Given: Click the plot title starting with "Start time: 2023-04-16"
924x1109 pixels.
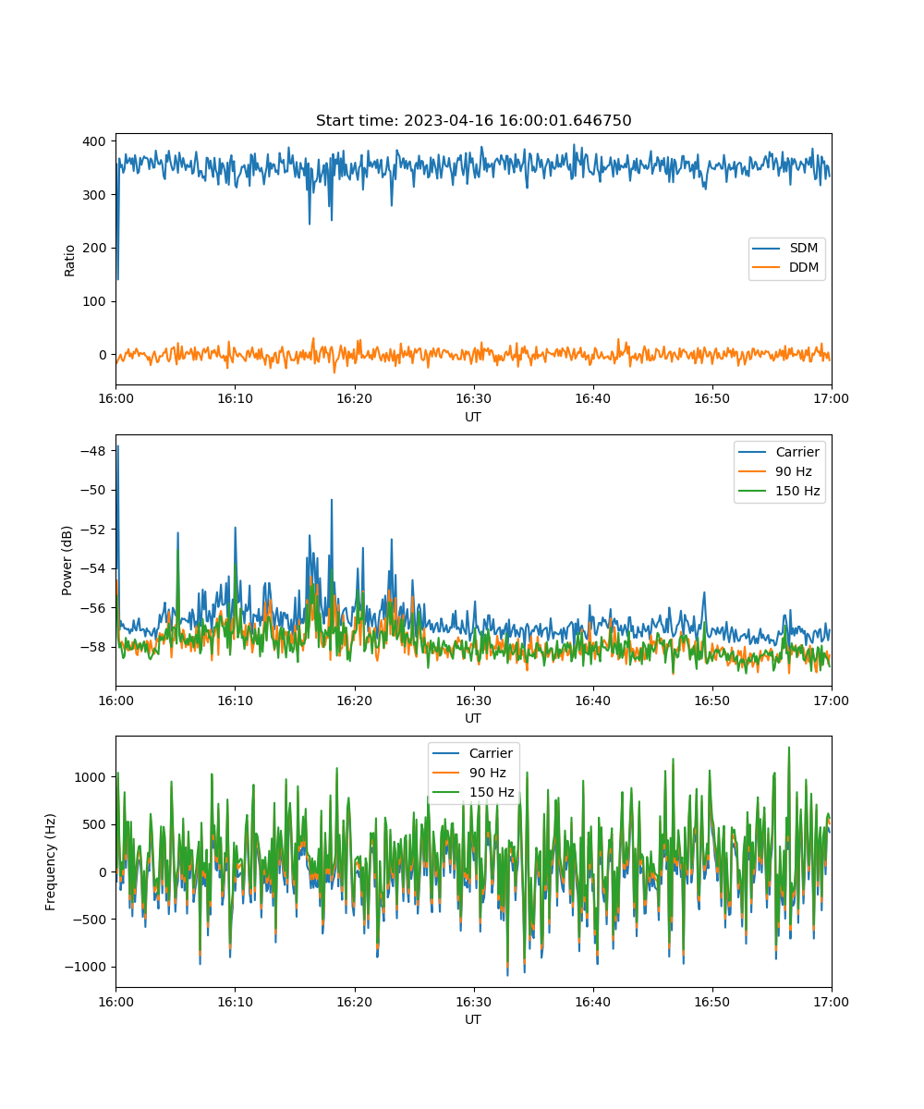Looking at the screenshot, I should click(473, 121).
